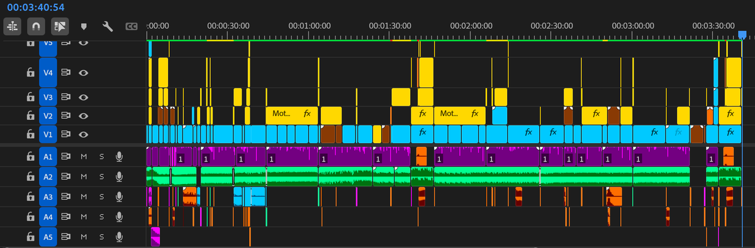
Task: Toggle sync lock for track A5
Action: [x=65, y=237]
